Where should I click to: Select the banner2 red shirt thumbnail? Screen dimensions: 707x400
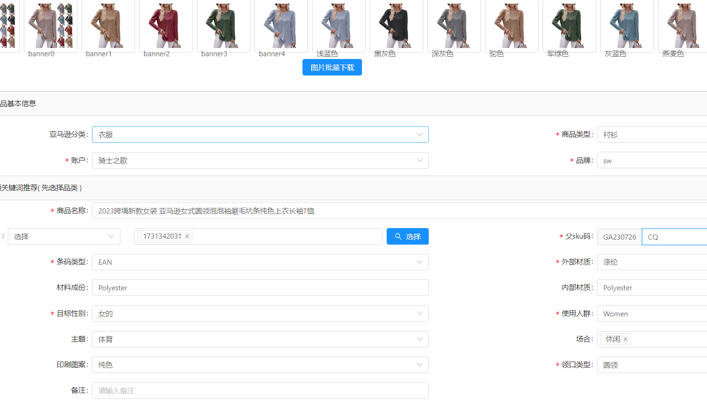[166, 26]
